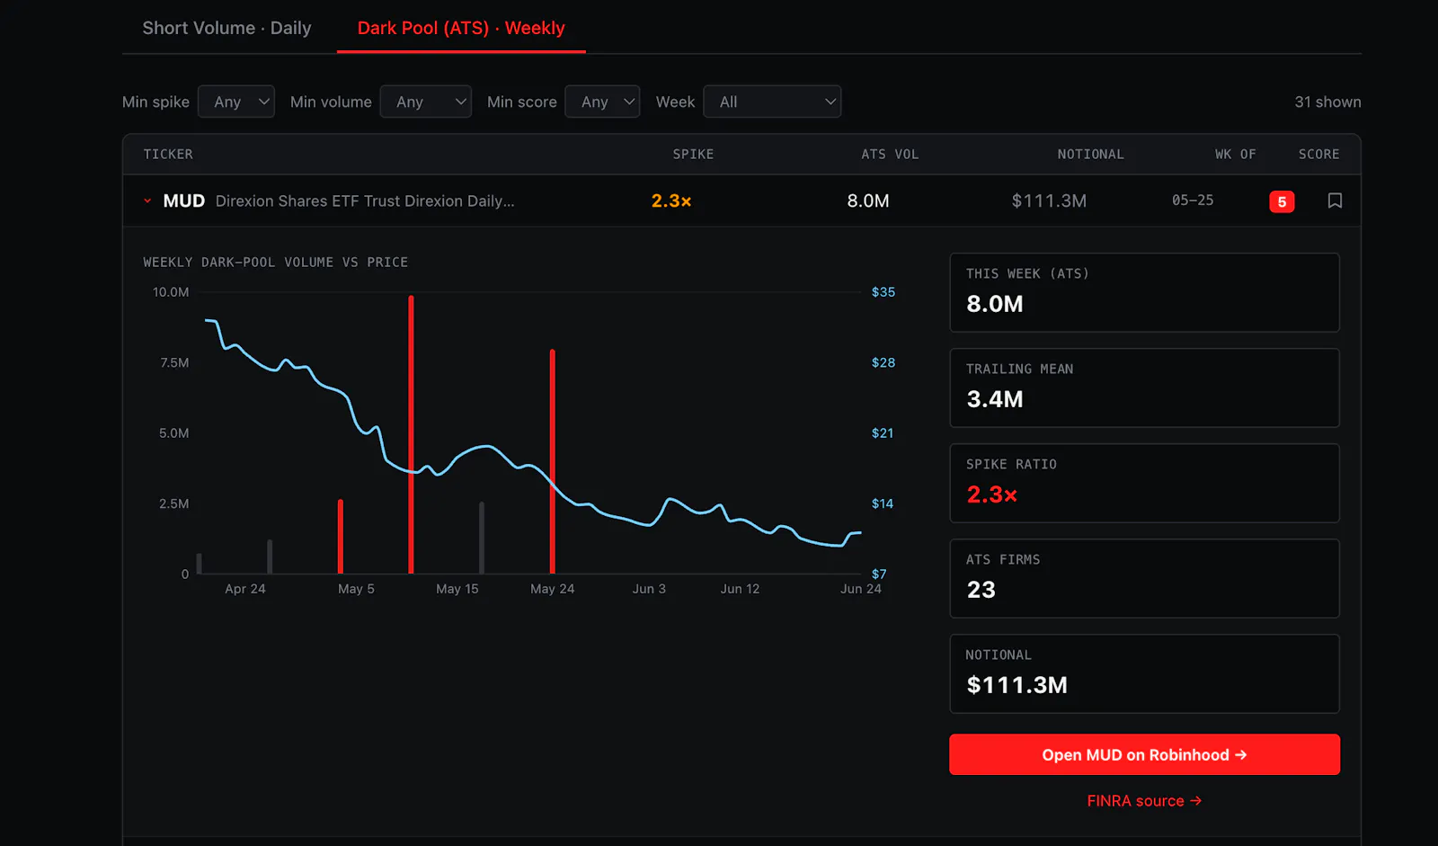
Task: Collapse the MUD row chevron
Action: click(147, 200)
